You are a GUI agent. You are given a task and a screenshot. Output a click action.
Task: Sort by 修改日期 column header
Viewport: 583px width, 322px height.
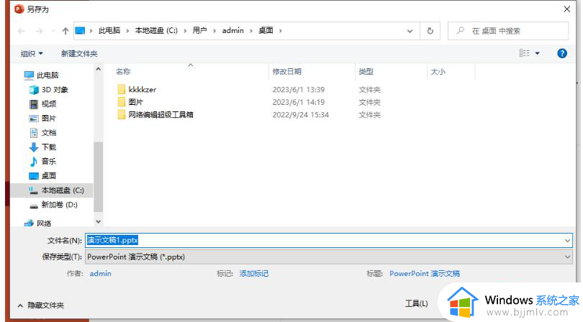pos(286,72)
